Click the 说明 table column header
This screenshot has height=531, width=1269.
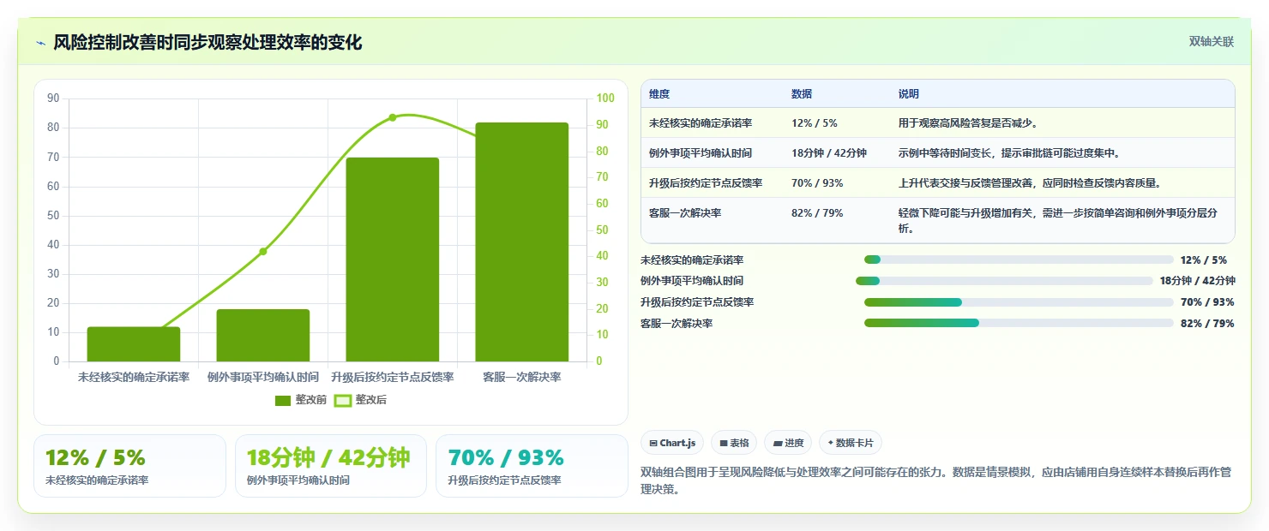coord(909,93)
